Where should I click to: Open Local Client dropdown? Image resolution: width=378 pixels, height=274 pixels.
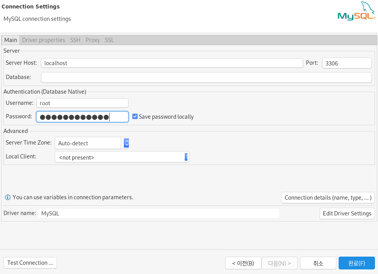pos(122,157)
